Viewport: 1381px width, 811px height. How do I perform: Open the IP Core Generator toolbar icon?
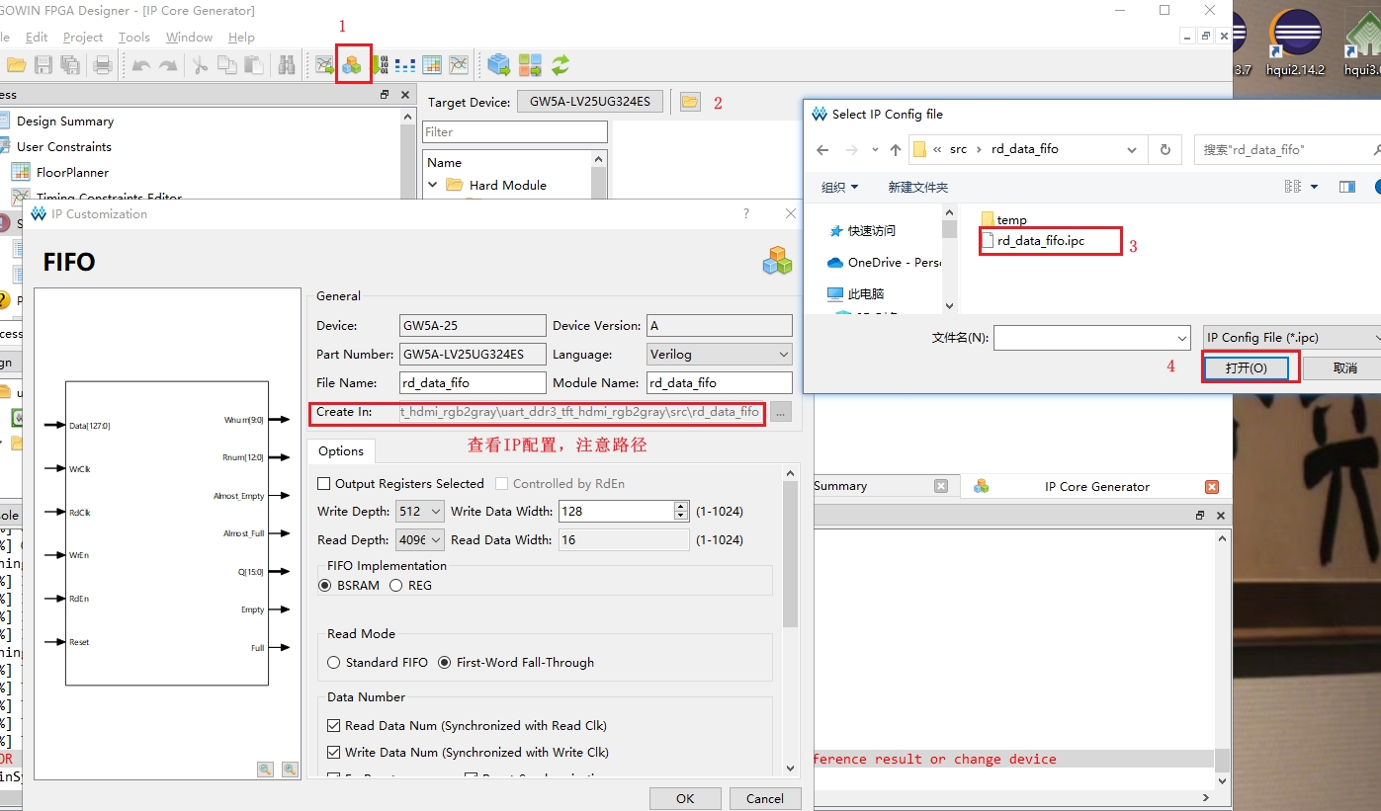[x=353, y=65]
